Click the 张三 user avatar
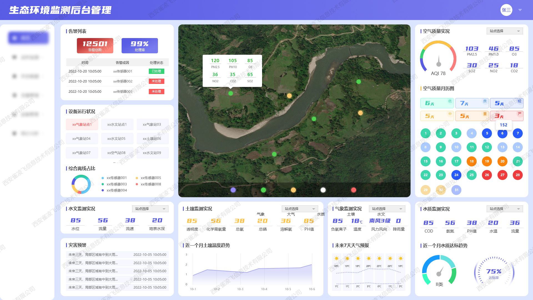 [506, 10]
